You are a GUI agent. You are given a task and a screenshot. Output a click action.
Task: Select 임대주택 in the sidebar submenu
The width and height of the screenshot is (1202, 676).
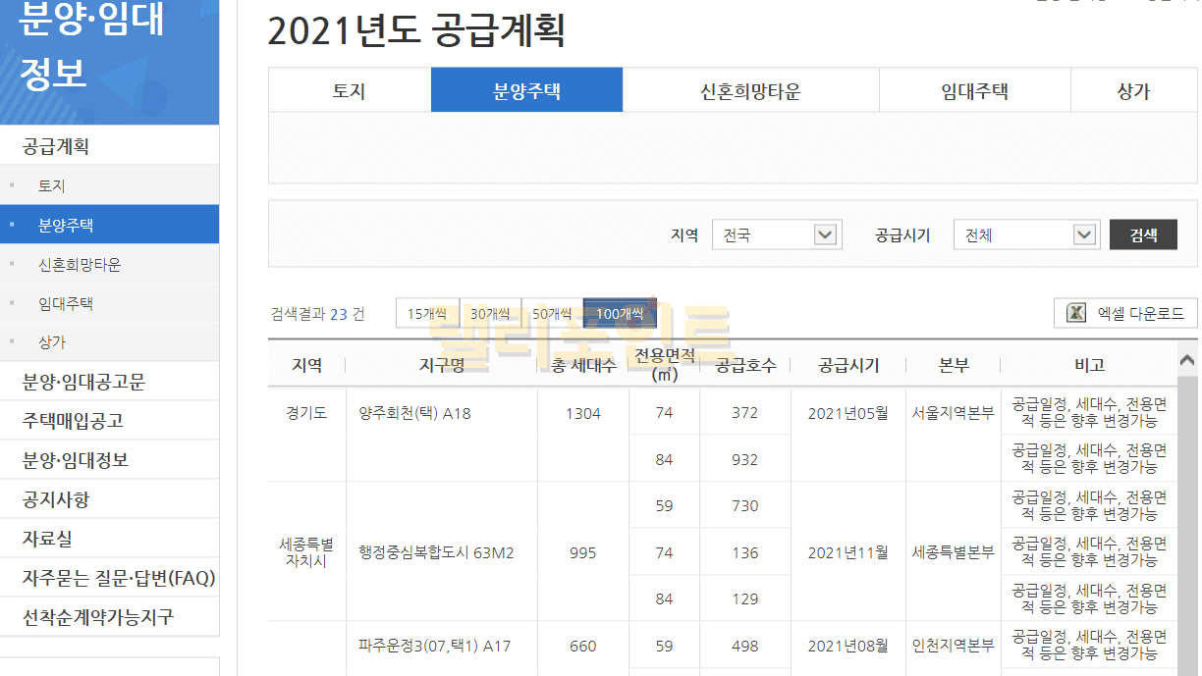109,303
